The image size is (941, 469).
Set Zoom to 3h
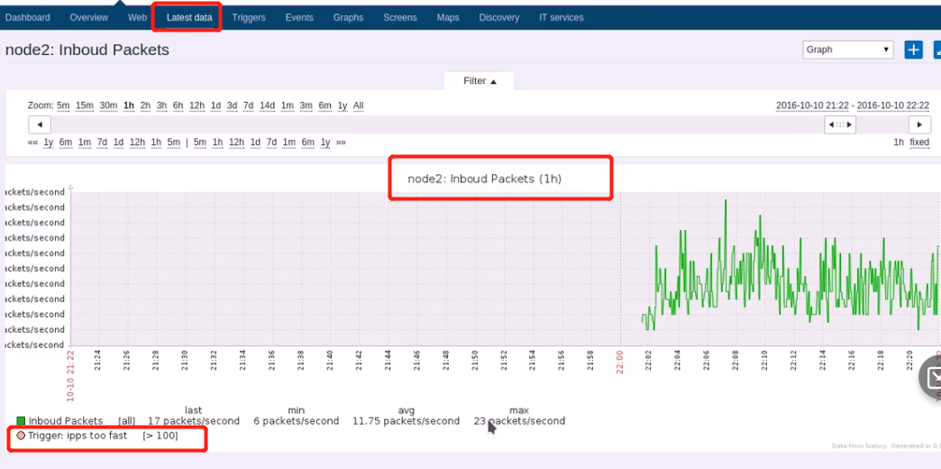(x=162, y=106)
